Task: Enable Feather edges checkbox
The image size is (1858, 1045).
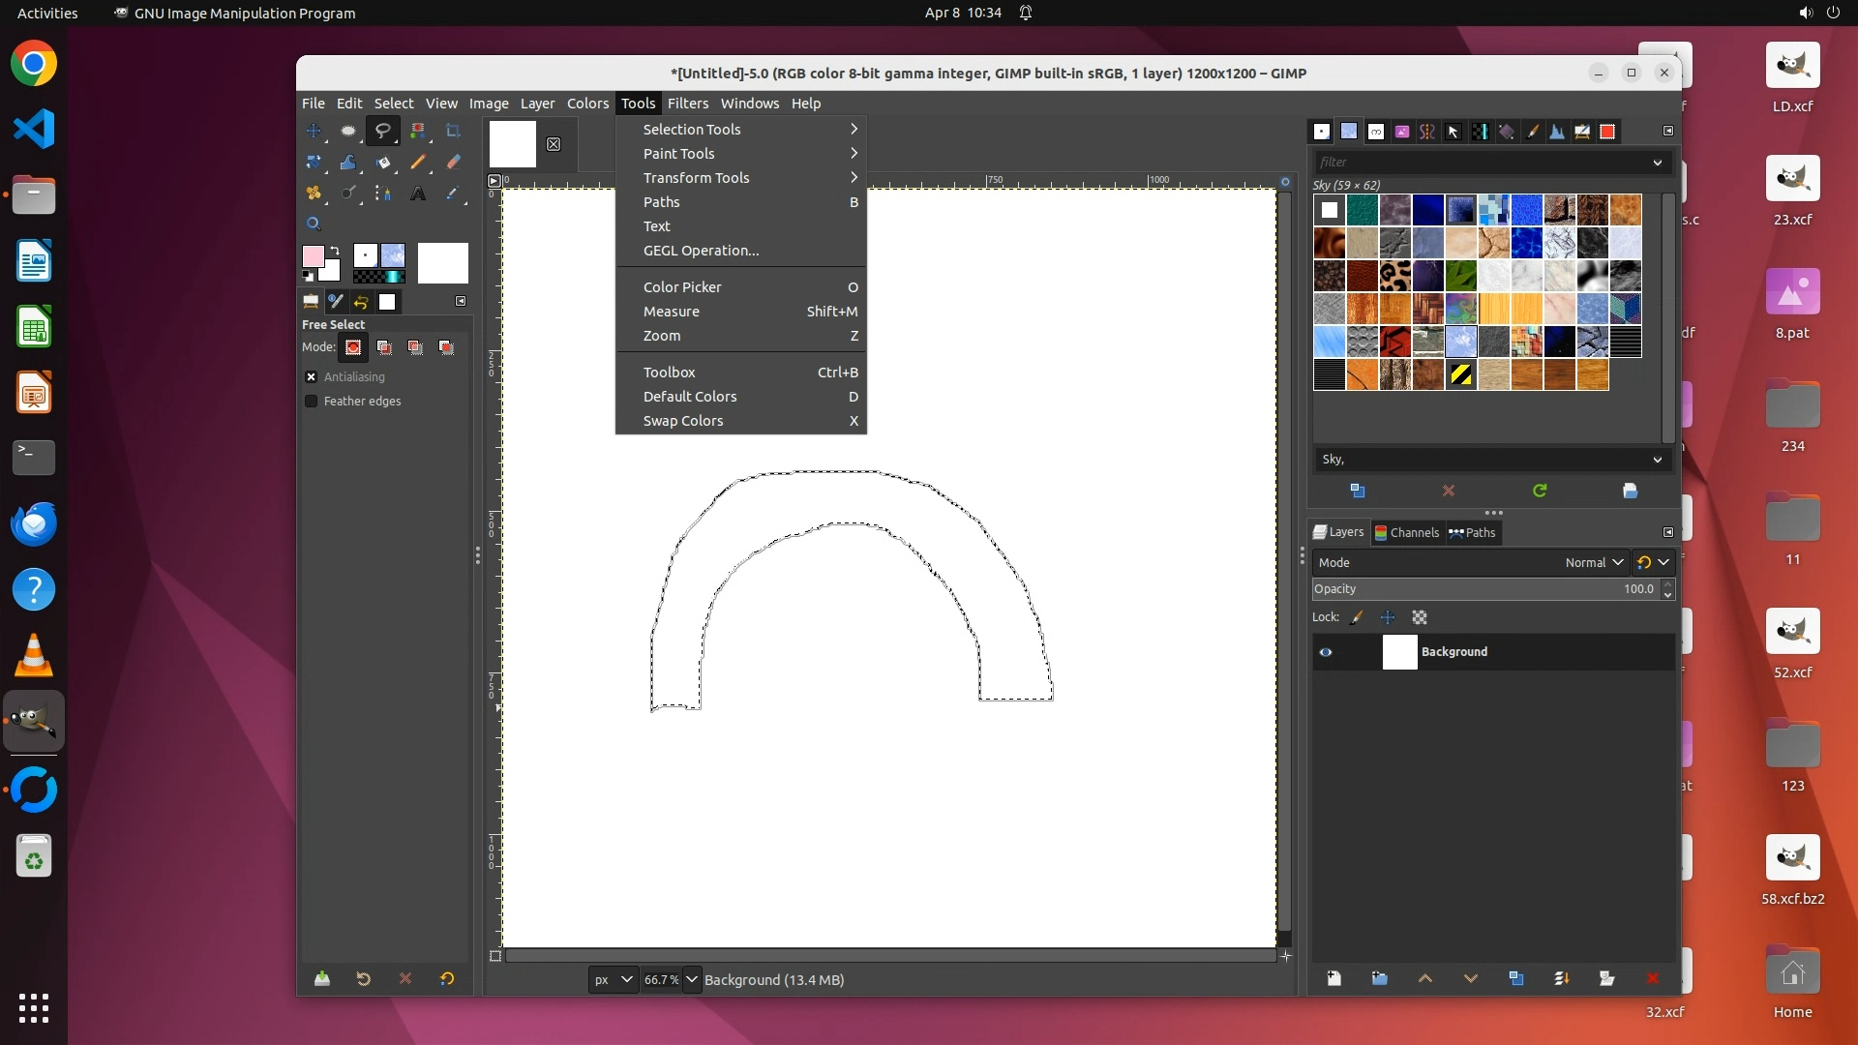Action: click(x=312, y=402)
